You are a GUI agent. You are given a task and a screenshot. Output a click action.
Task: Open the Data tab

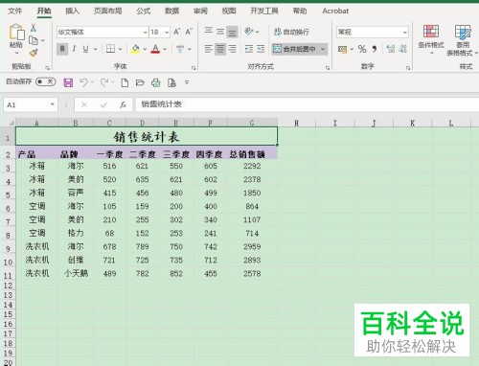171,11
